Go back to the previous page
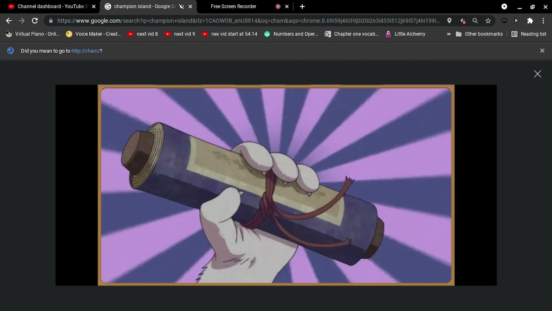The height and width of the screenshot is (311, 552). 9,21
